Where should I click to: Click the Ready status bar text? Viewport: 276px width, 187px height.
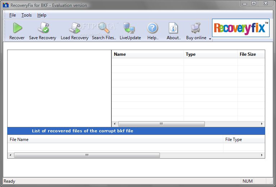pyautogui.click(x=9, y=181)
